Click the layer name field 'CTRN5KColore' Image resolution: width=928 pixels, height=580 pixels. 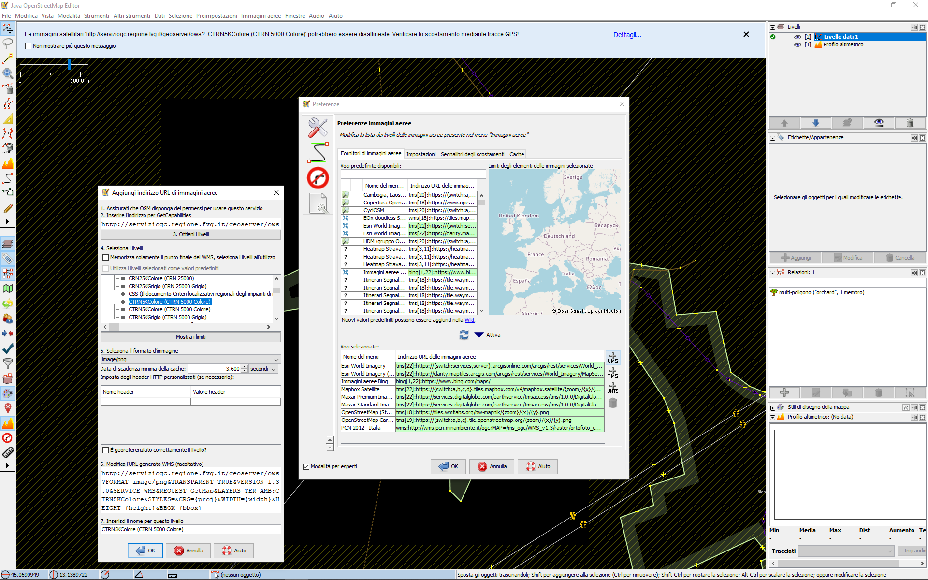point(190,529)
